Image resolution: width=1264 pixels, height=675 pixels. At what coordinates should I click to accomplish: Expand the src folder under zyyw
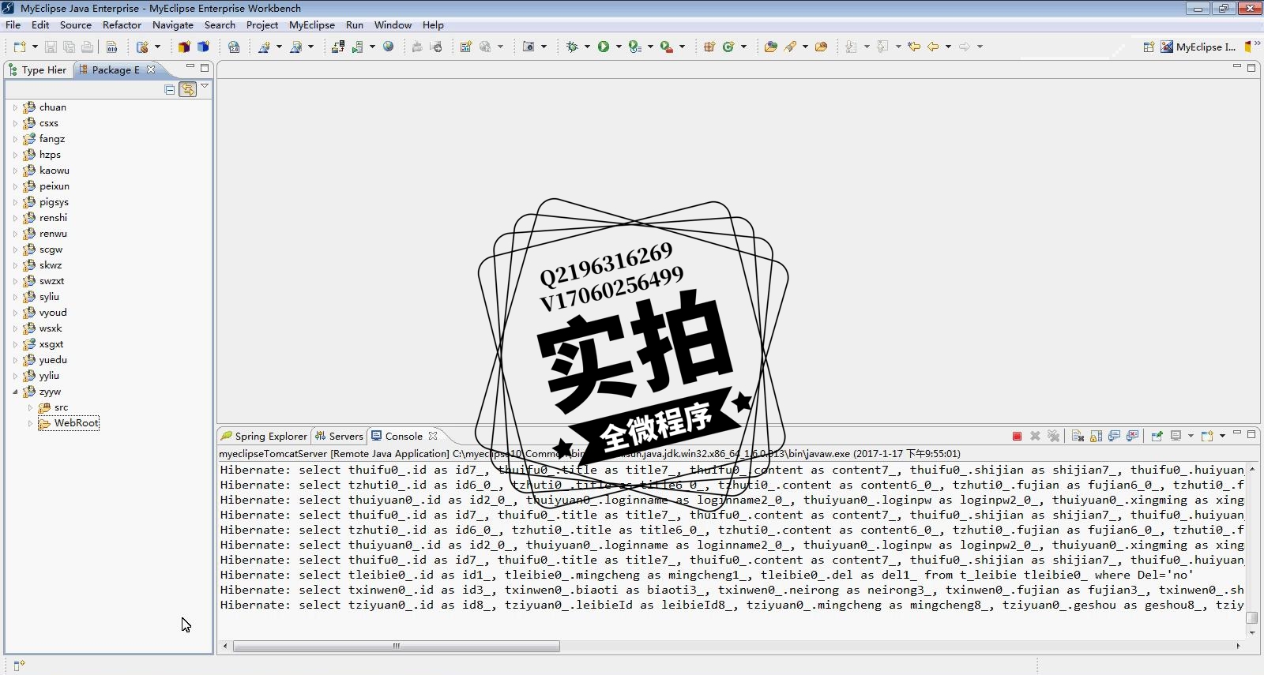coord(30,407)
